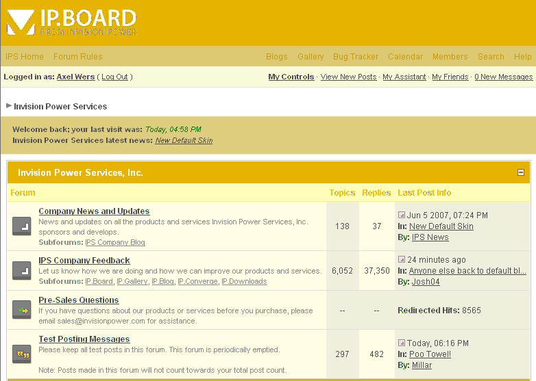
Task: Click the Forum column header
Action: (23, 193)
